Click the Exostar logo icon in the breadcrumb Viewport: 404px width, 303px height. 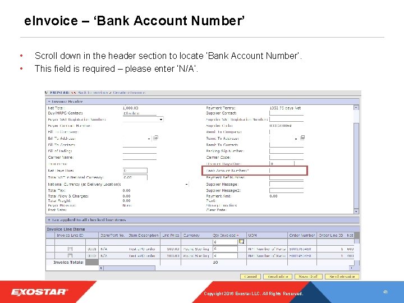[x=46, y=93]
